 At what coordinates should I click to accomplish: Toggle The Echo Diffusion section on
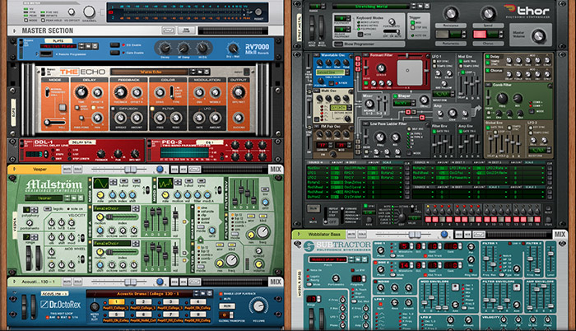[112, 109]
